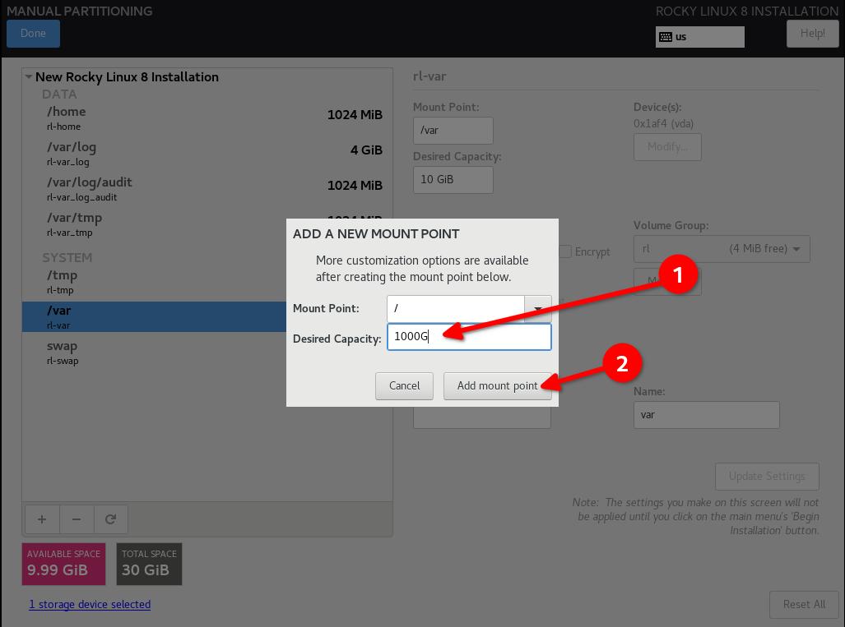Click the reload storage configuration icon
Image resolution: width=845 pixels, height=627 pixels.
pos(111,519)
